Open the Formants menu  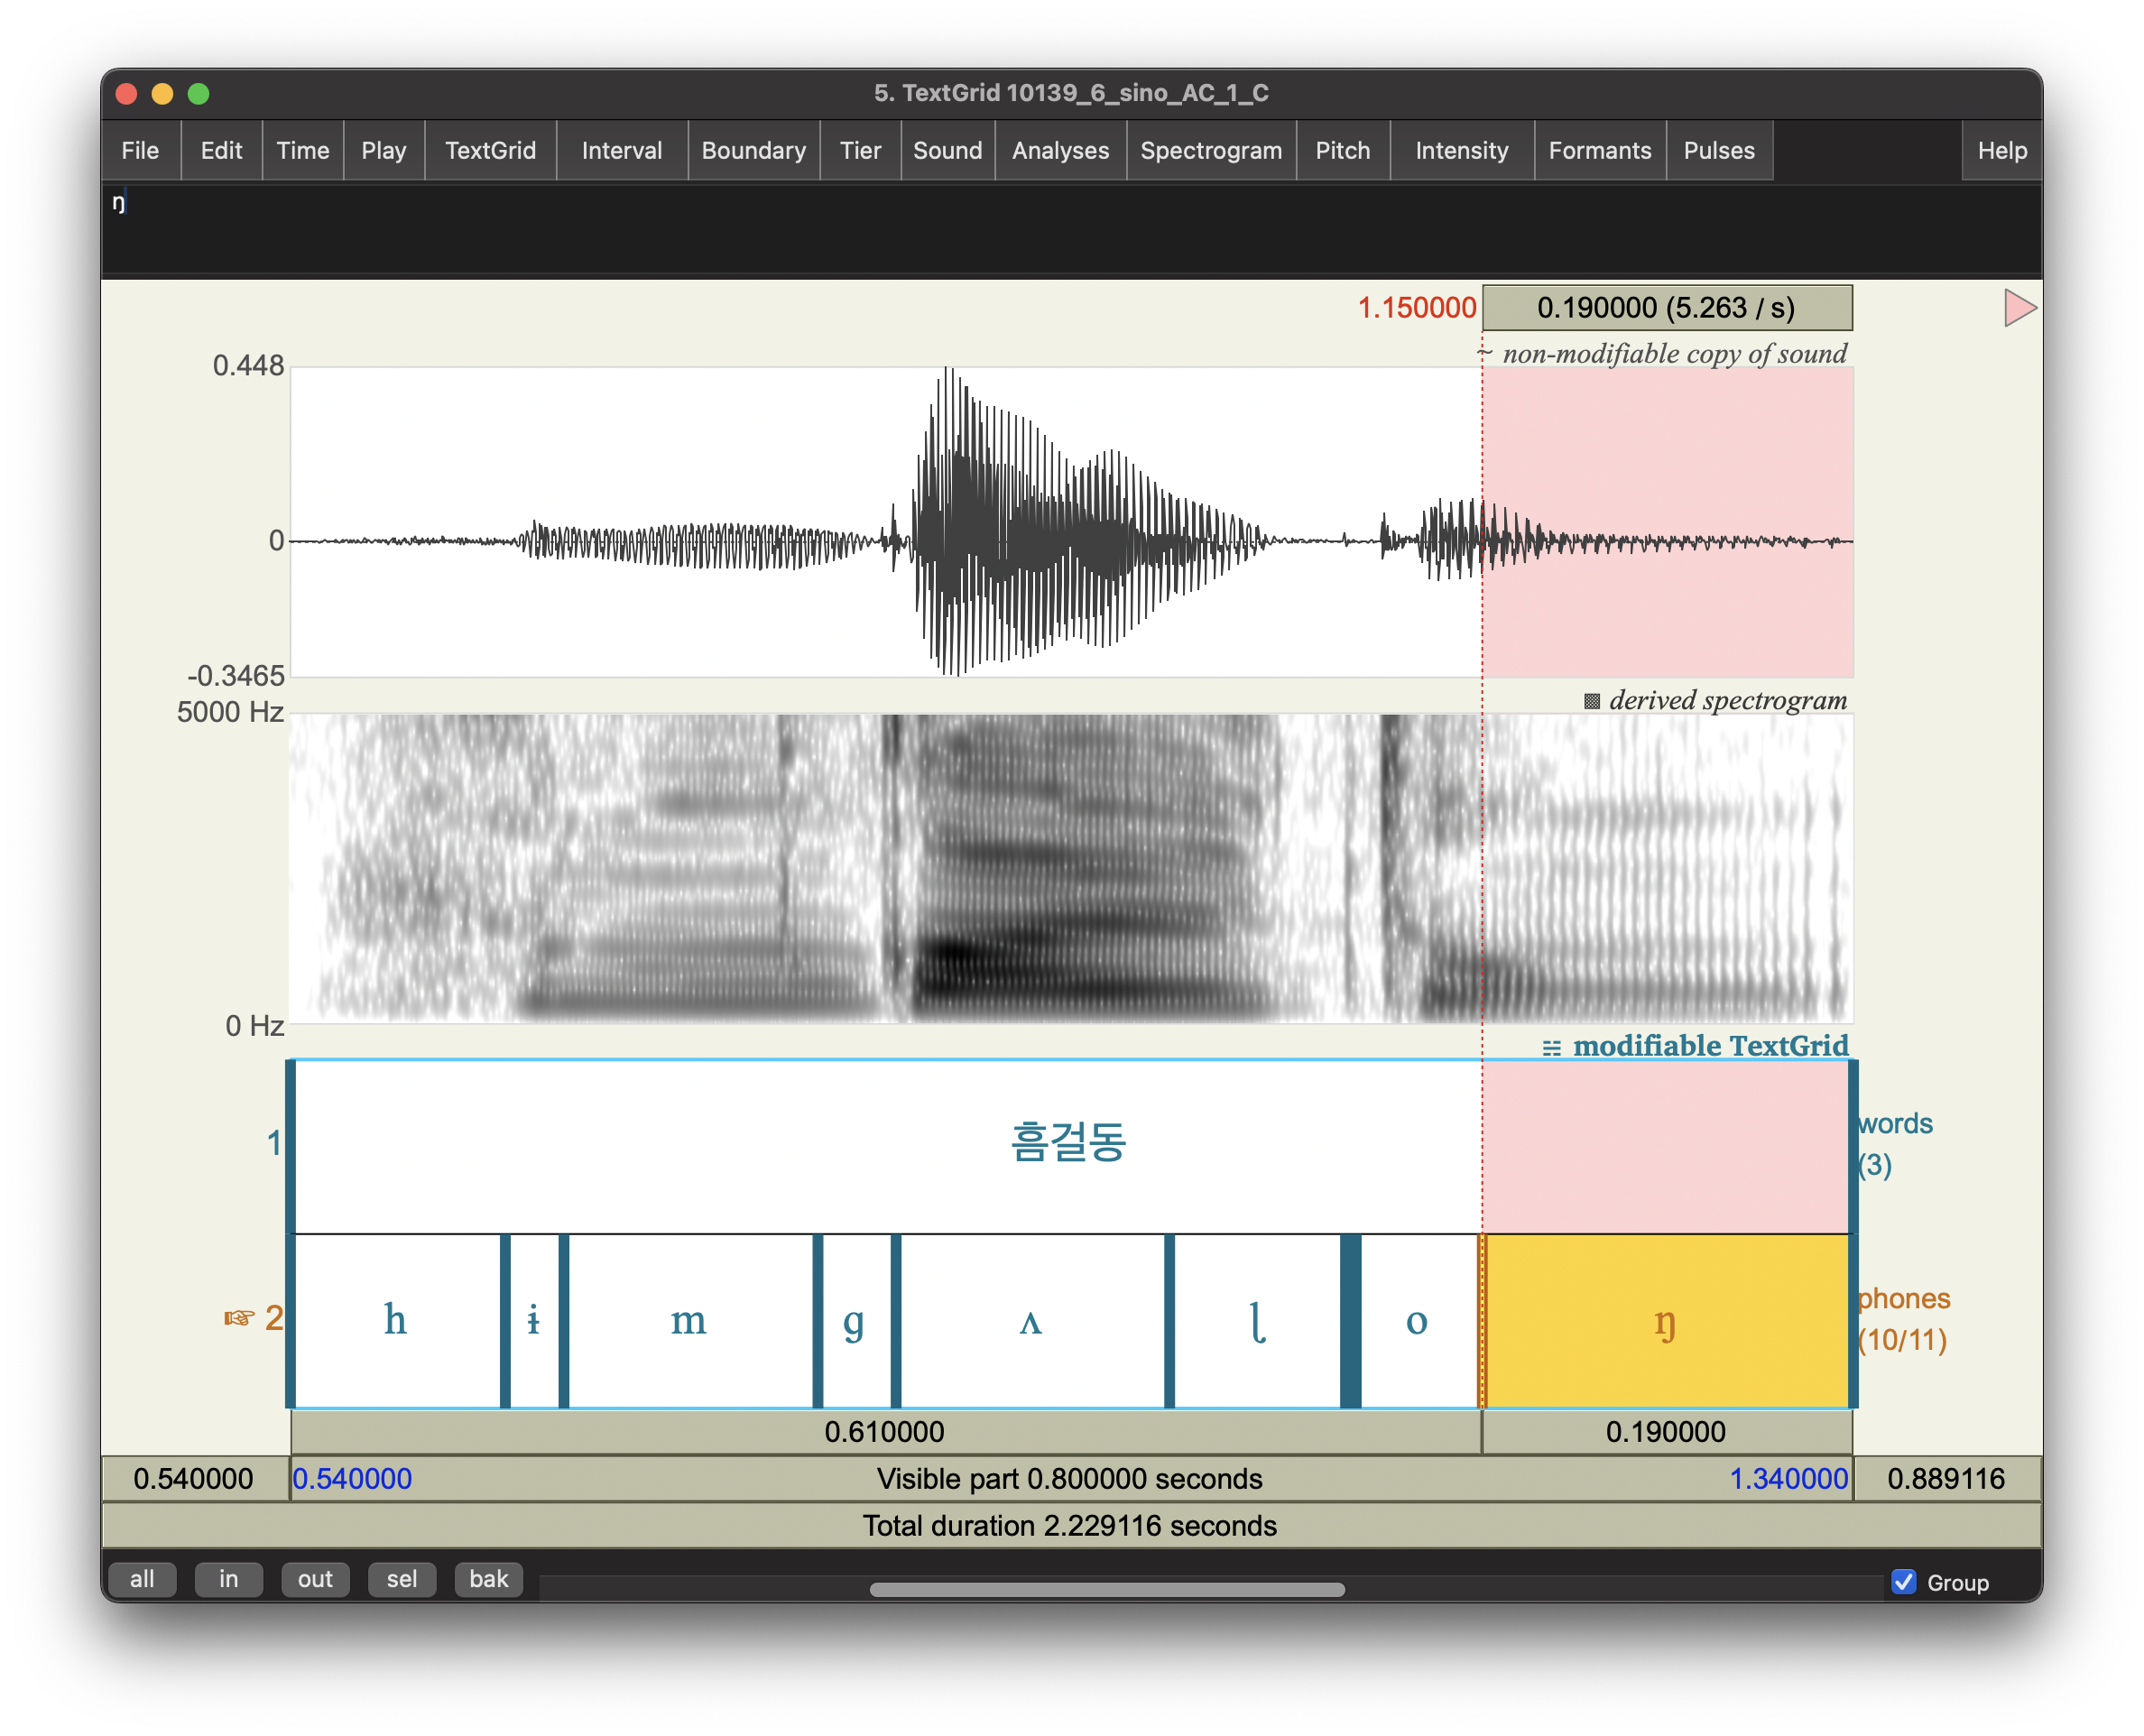click(x=1599, y=151)
